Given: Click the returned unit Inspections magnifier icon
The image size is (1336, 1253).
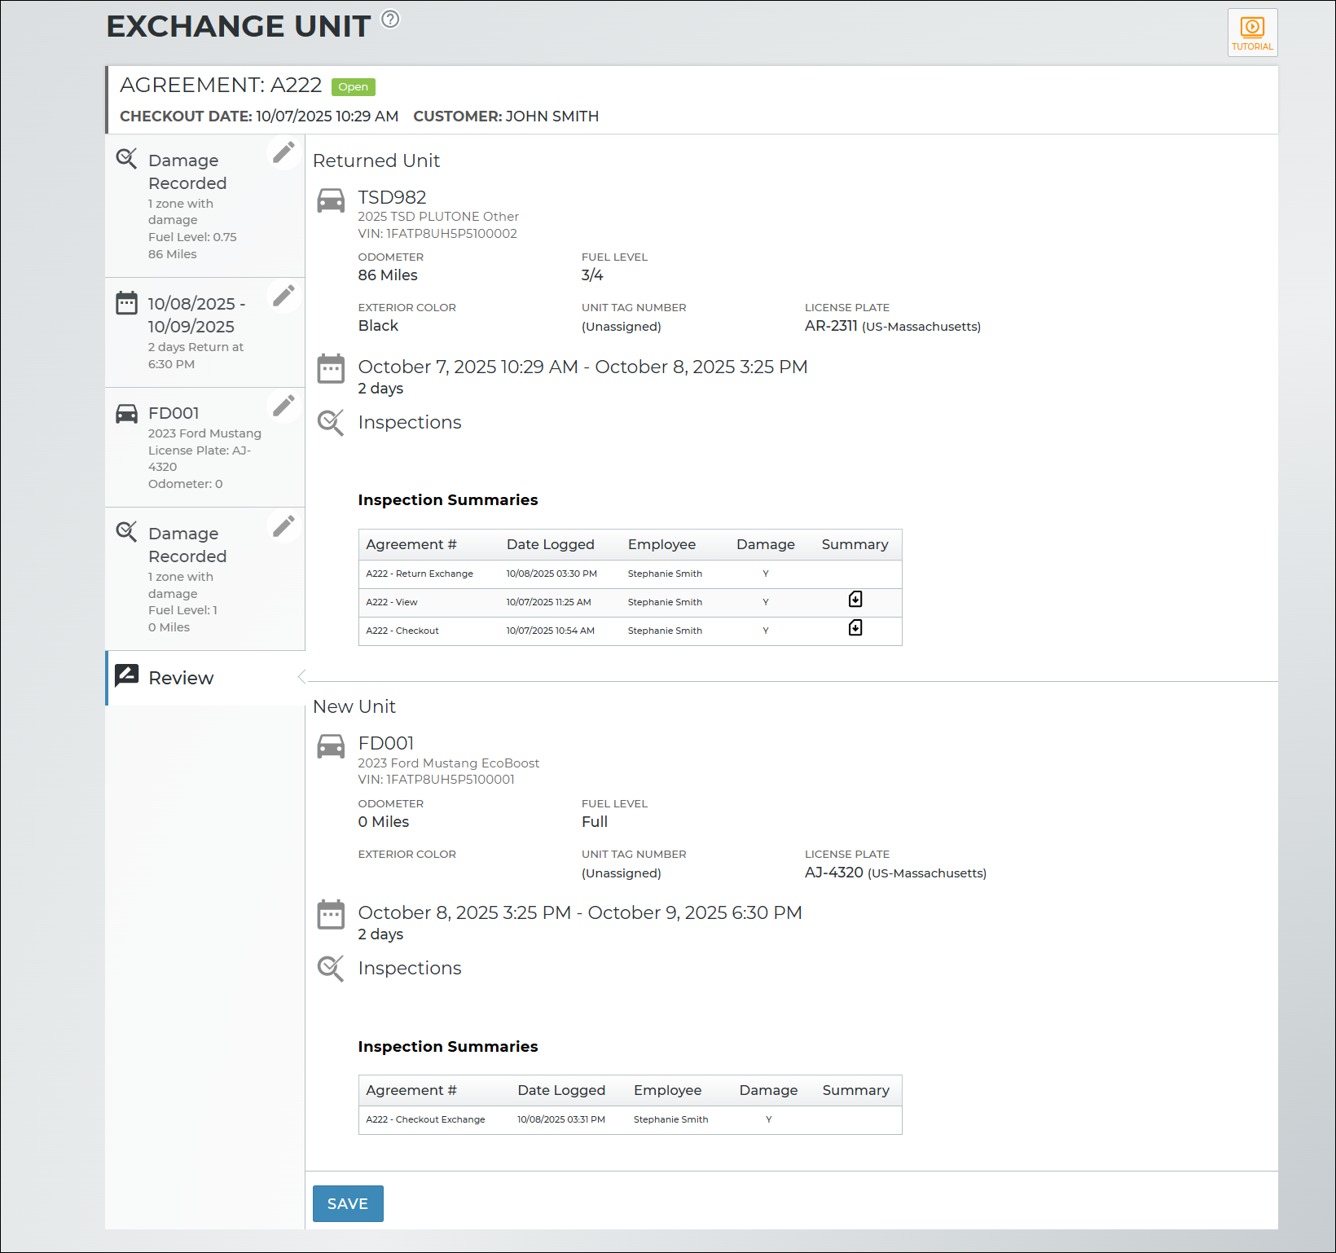Looking at the screenshot, I should tap(331, 422).
